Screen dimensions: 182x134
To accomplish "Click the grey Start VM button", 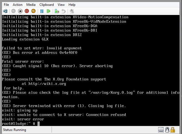I will click(13, 11).
